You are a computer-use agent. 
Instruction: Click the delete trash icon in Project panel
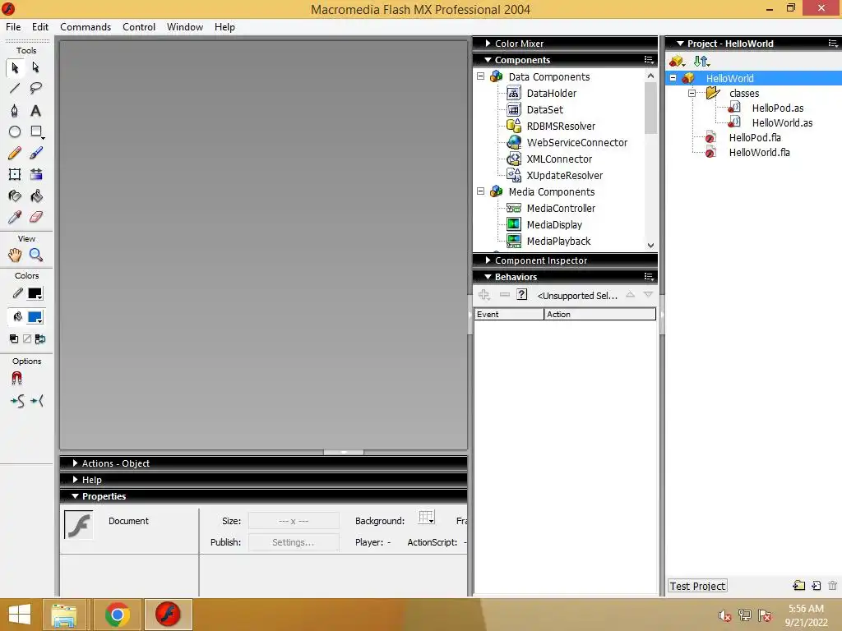(x=832, y=585)
